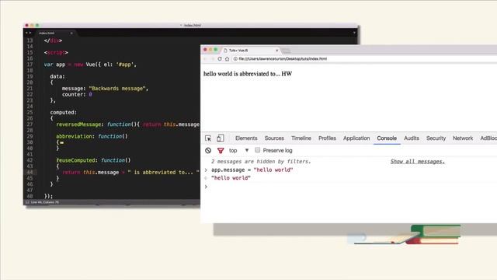Image resolution: width=497 pixels, height=280 pixels.
Task: Click the previous tab arrow in code editor
Action: pyautogui.click(x=26, y=33)
